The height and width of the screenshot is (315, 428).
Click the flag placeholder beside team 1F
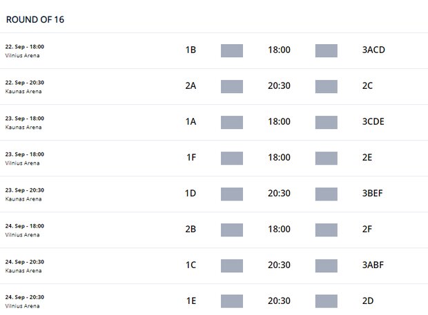click(x=231, y=158)
